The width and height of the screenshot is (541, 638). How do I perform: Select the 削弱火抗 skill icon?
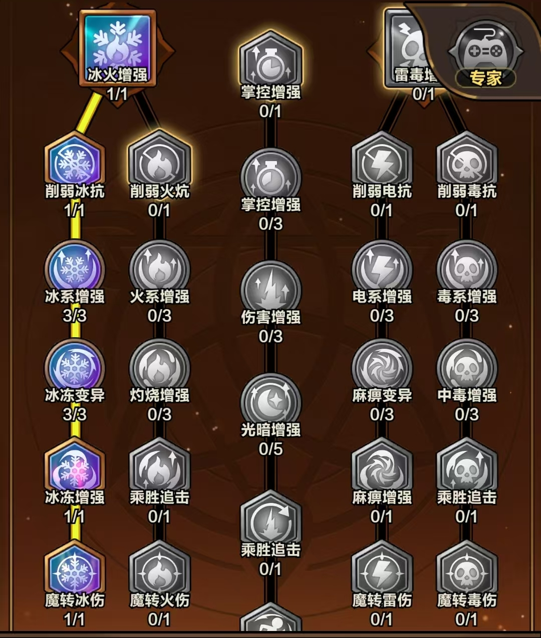pyautogui.click(x=159, y=161)
